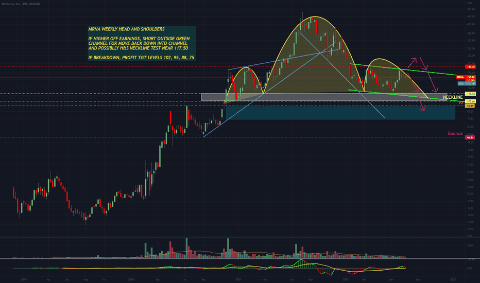Viewport: 480px width, 283px height.
Task: Select the gray neckline zone rectangle
Action: click(324, 97)
